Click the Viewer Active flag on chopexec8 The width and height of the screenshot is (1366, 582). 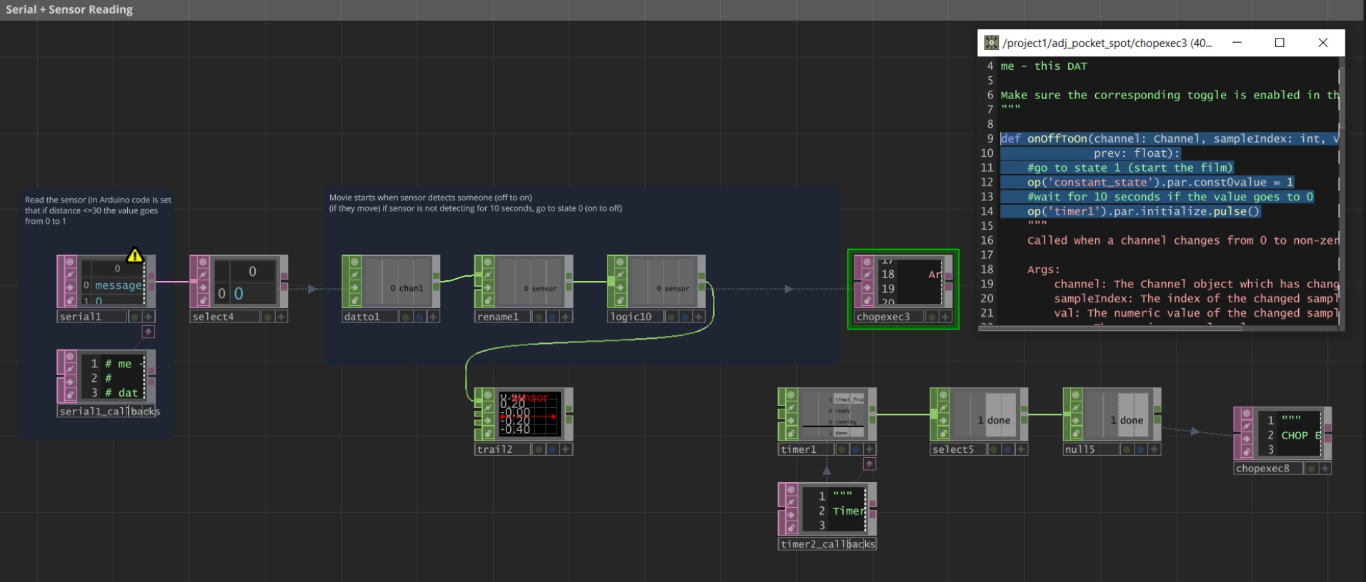[1247, 414]
